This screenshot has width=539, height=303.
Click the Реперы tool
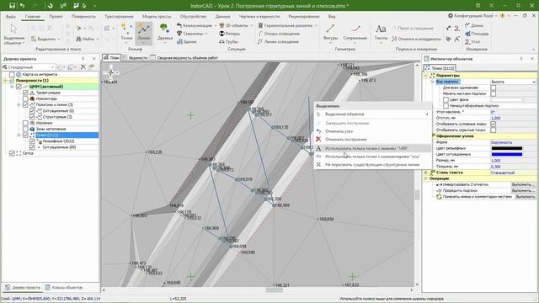click(229, 34)
